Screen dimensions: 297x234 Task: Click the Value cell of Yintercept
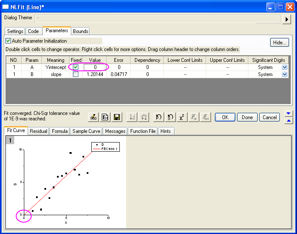[95, 67]
